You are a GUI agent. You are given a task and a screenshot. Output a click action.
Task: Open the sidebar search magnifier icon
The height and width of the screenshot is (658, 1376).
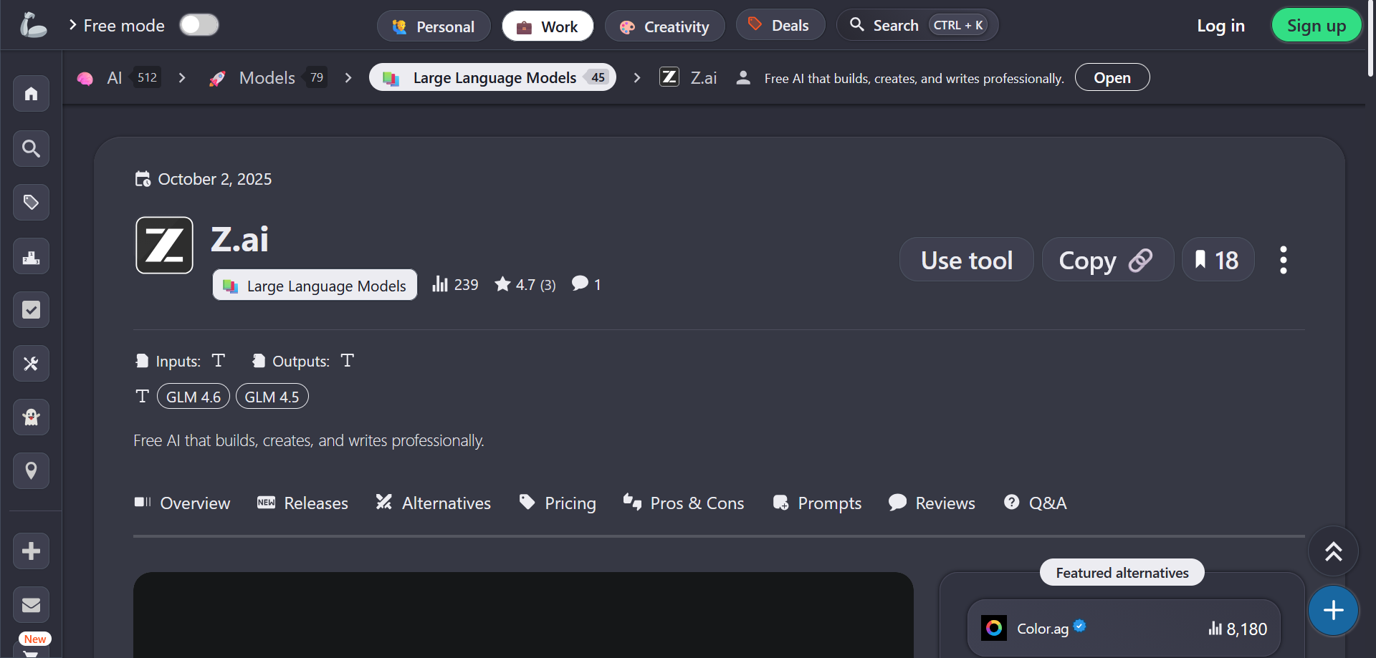(31, 148)
